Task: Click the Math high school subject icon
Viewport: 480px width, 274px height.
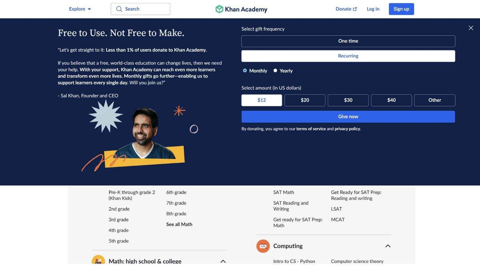Action: click(98, 261)
